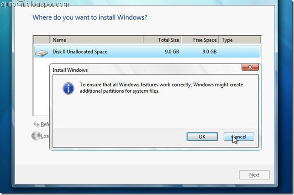Close the Install Windows dialog with X
This screenshot has height=195, width=294.
[x=250, y=67]
